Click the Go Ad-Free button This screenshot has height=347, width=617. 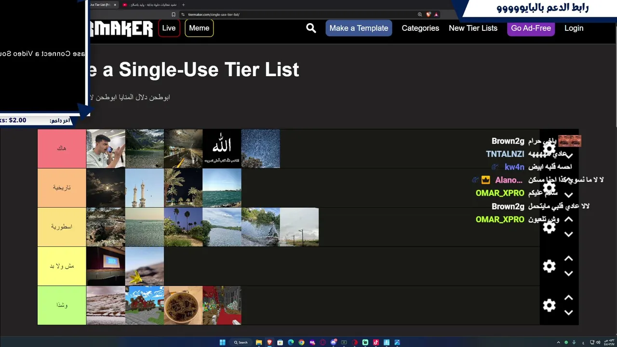click(531, 28)
